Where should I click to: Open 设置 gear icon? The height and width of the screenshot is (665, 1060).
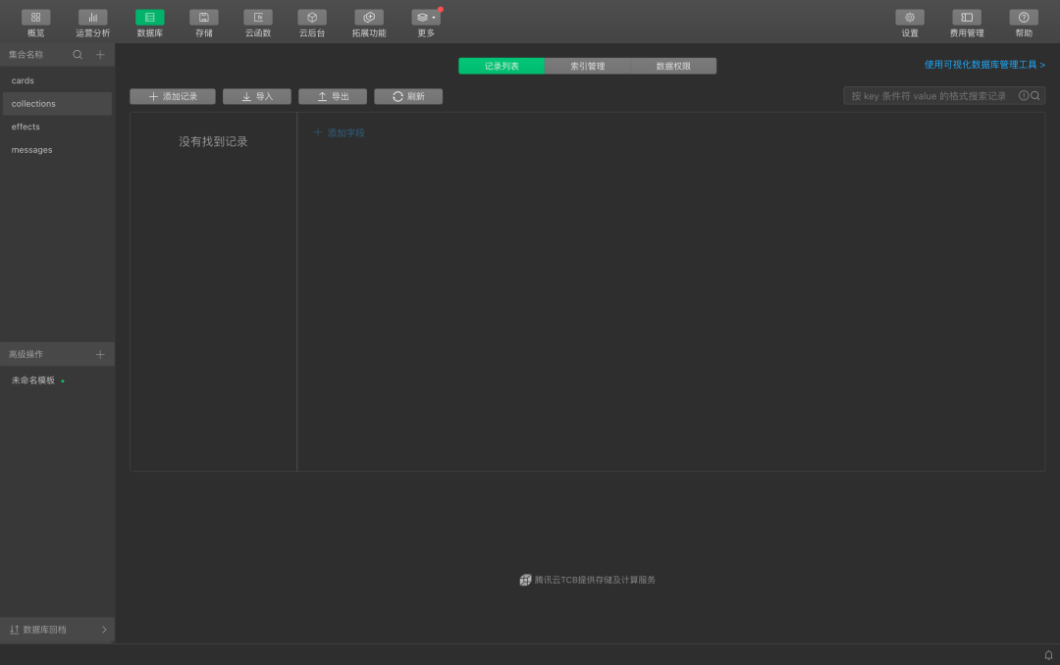[x=910, y=18]
